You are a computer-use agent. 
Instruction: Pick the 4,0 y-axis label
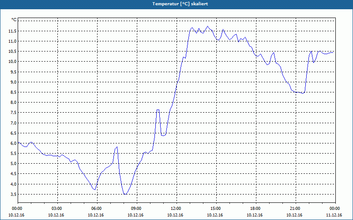coord(13,184)
